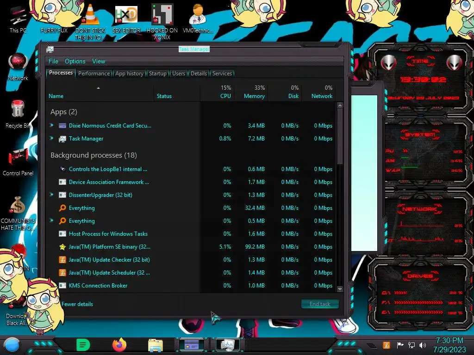Click the process list scroll down arrow
This screenshot has height=355, width=474.
click(340, 289)
